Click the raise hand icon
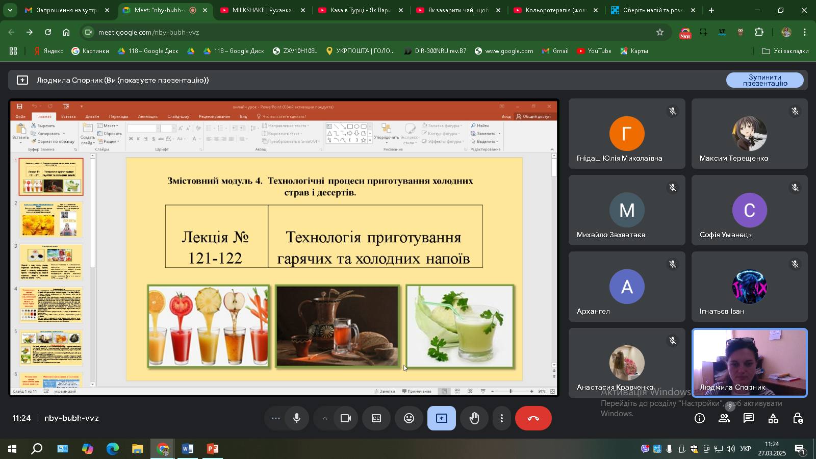 474,418
